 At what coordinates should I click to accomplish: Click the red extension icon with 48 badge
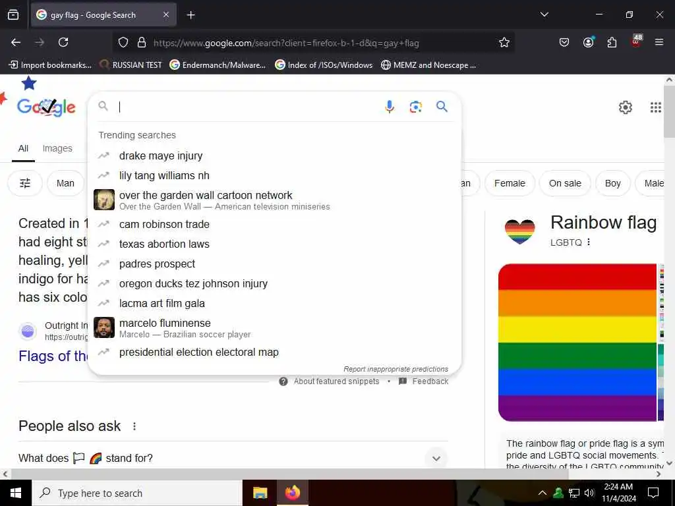[636, 41]
